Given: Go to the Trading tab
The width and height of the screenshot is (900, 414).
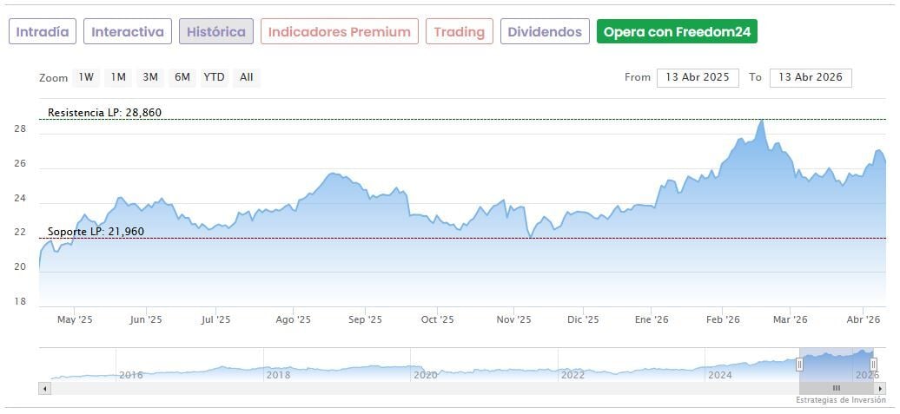Looking at the screenshot, I should (x=460, y=32).
